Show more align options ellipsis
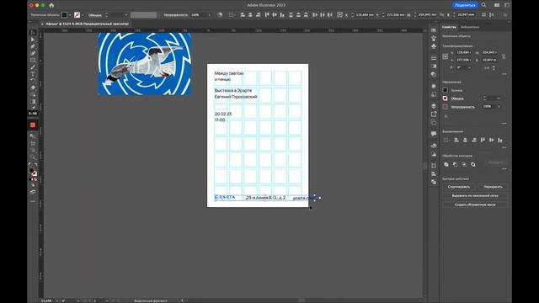The width and height of the screenshot is (539, 303). [x=504, y=148]
